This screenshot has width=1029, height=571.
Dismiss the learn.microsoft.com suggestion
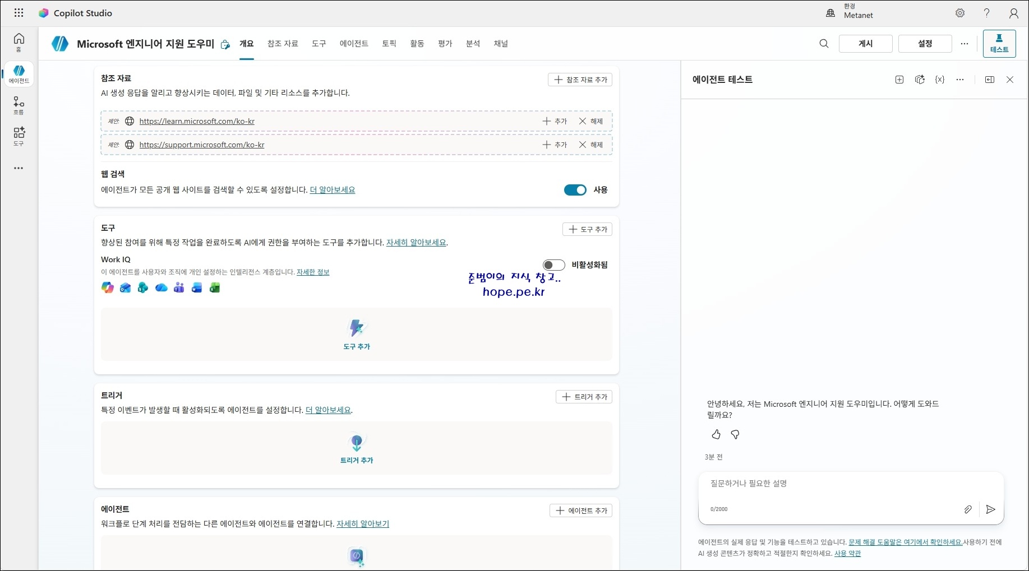591,121
